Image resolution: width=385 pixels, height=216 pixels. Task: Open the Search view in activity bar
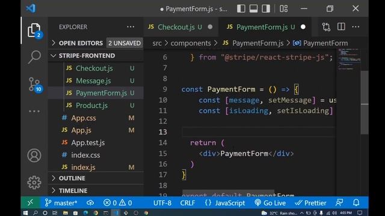(x=34, y=57)
